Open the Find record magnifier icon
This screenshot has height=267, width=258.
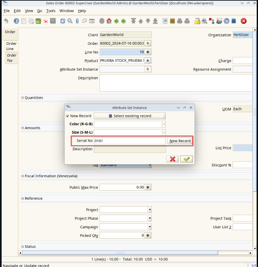coord(70,21)
